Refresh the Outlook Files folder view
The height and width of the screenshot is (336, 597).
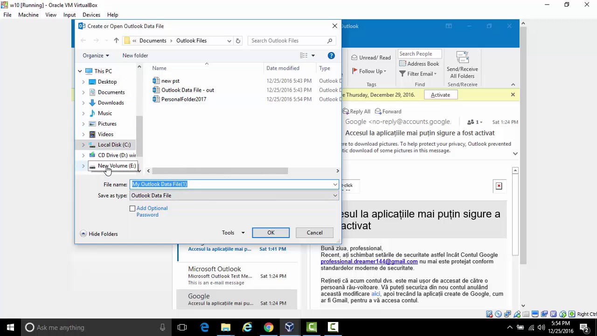point(238,41)
